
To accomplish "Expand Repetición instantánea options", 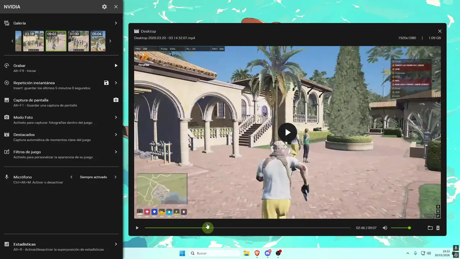I will click(116, 83).
